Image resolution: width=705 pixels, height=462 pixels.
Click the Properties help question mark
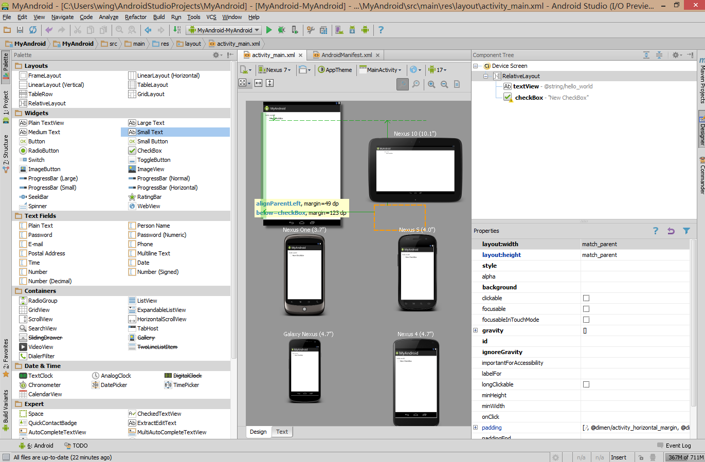click(656, 231)
